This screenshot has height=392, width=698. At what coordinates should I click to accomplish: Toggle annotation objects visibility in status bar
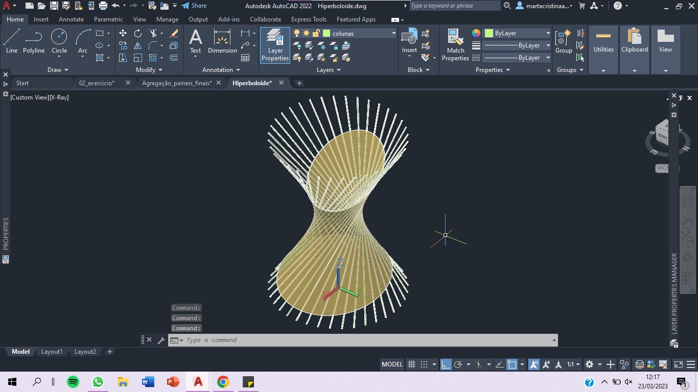[534, 364]
